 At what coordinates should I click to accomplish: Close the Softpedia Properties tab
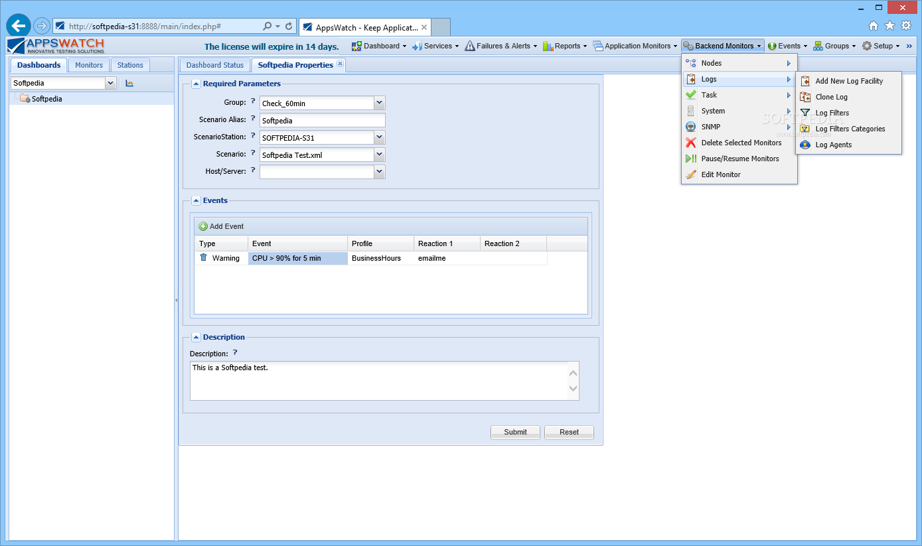pyautogui.click(x=340, y=64)
